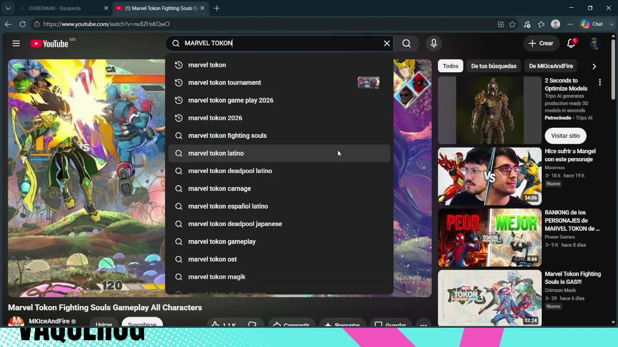Viewport: 618px width, 347px height.
Task: Choose suggestion 'marvel tokon español latino'
Action: pyautogui.click(x=280, y=206)
